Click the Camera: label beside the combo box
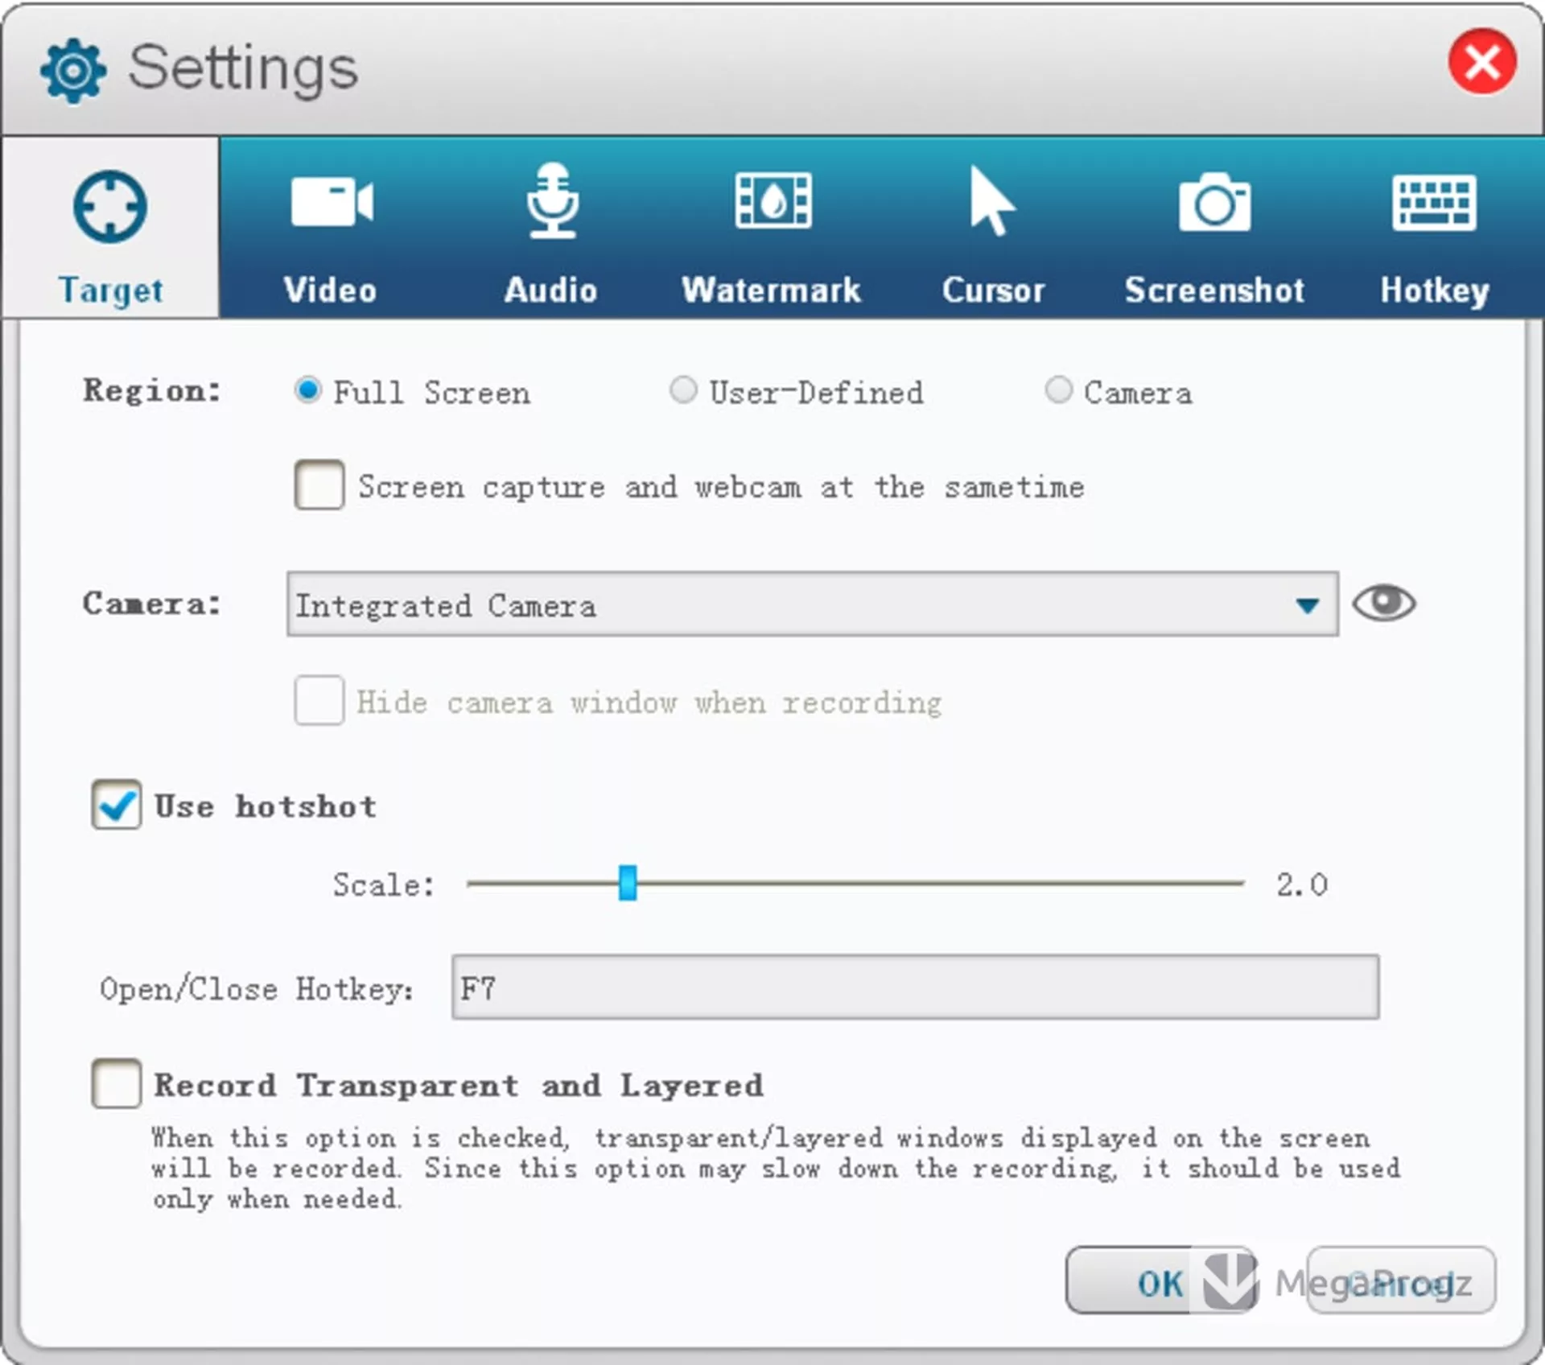The width and height of the screenshot is (1545, 1365). pyautogui.click(x=152, y=604)
